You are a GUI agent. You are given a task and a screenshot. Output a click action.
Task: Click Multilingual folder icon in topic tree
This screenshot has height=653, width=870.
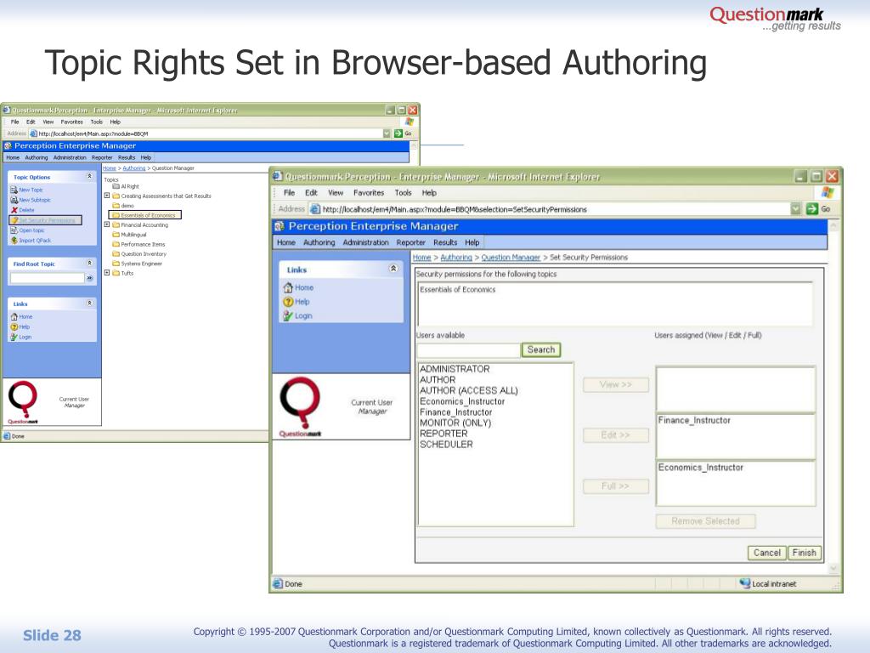(x=116, y=235)
